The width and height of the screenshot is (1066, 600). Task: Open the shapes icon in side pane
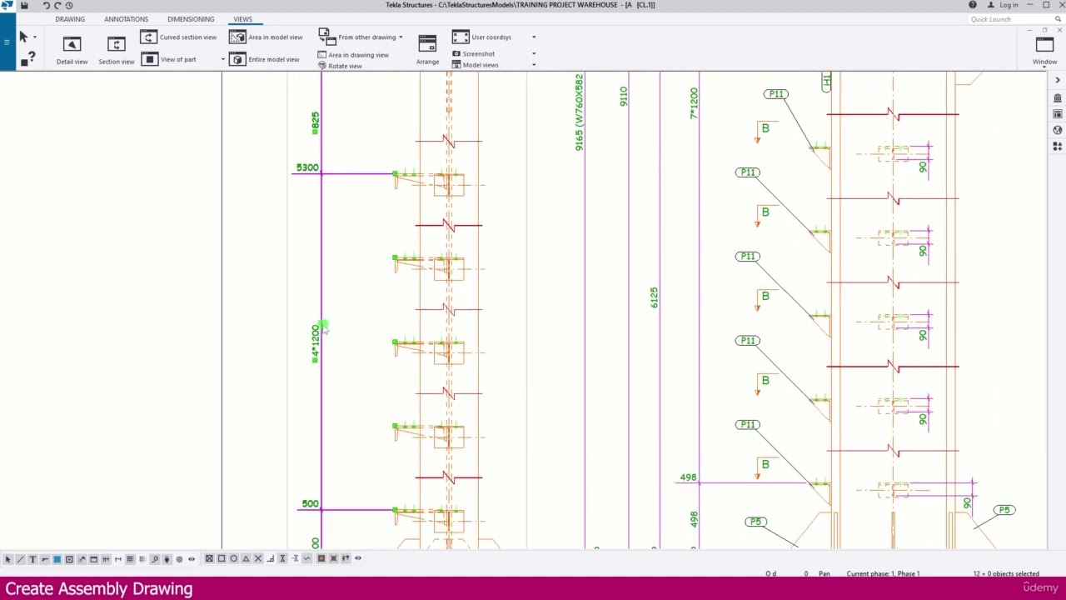1057,146
